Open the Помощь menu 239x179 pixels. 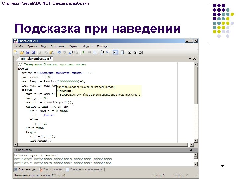coord(102,46)
